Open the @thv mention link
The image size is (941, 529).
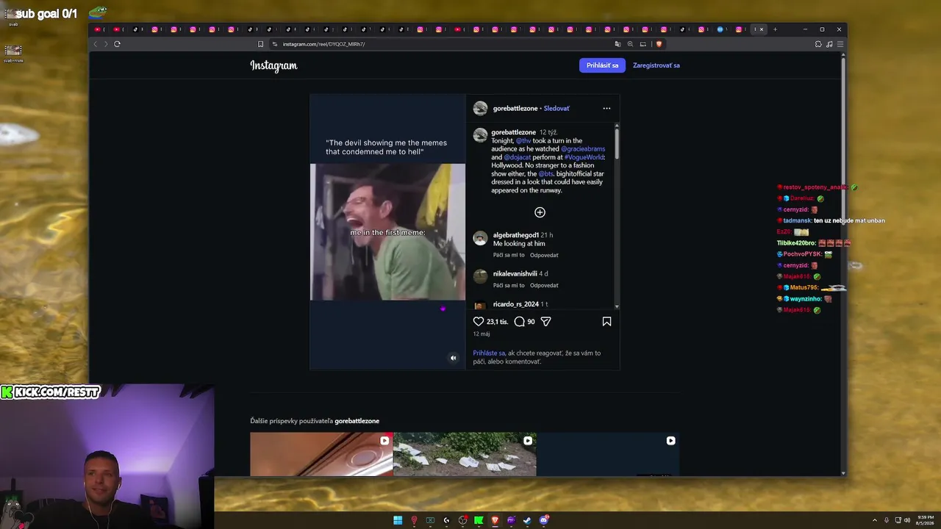tap(523, 140)
